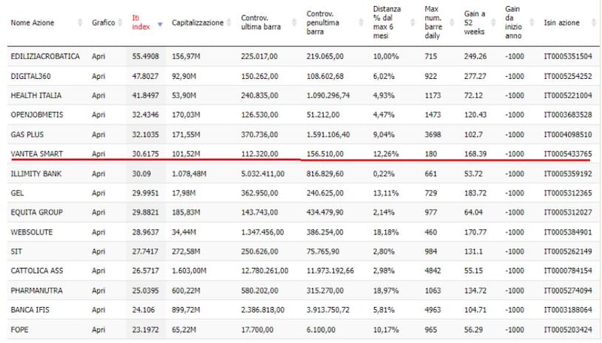Click max bars value 4963

click(x=433, y=310)
